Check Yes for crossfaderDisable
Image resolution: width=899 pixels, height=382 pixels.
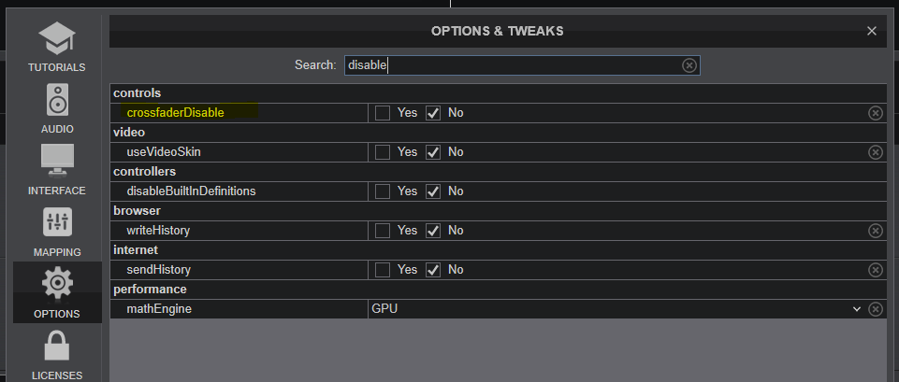pos(383,113)
